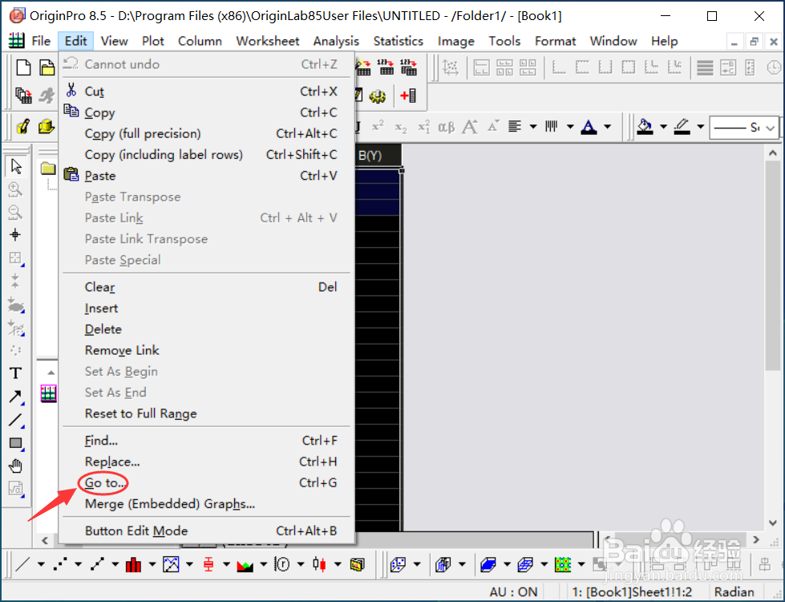Click the folder icon in Project Explorer
This screenshot has height=602, width=785.
pos(48,169)
